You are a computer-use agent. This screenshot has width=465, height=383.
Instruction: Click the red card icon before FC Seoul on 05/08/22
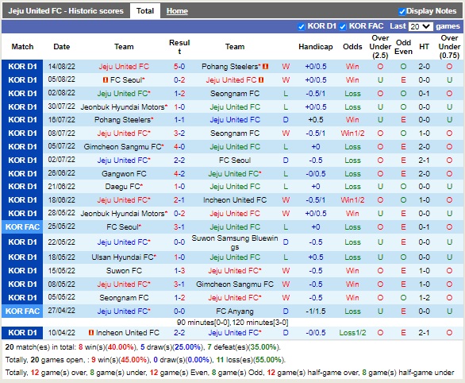pyautogui.click(x=106, y=80)
